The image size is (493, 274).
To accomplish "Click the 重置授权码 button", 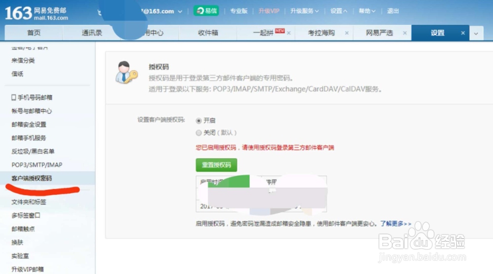I will (216, 165).
